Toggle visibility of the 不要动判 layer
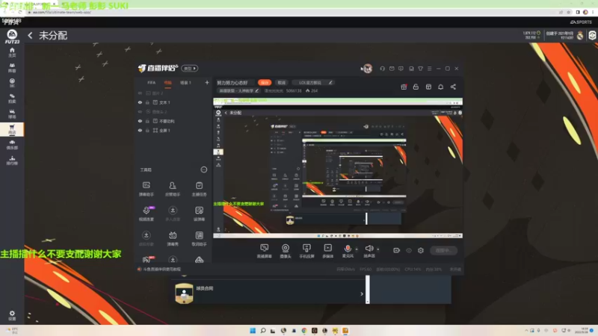Screen dimensions: 598x336 [x=140, y=121]
